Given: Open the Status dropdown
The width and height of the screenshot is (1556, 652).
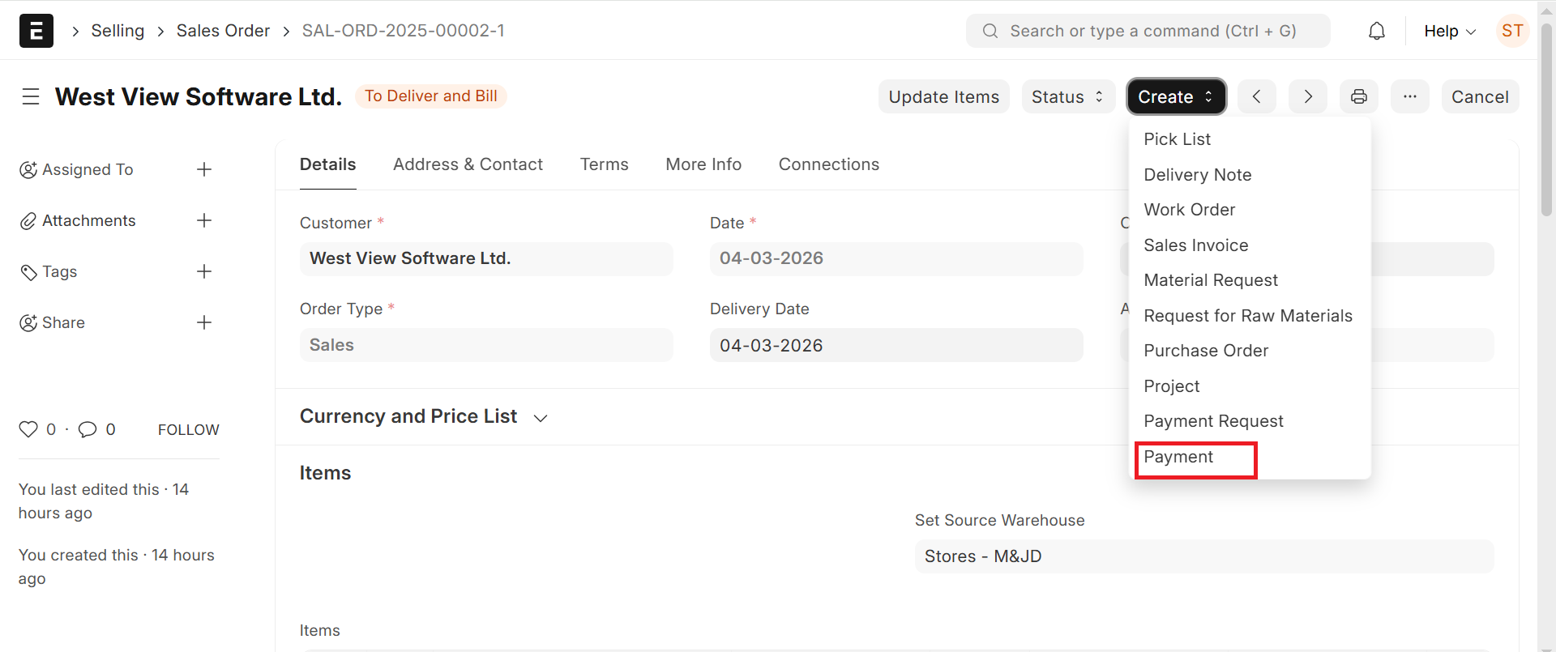Looking at the screenshot, I should pos(1067,96).
